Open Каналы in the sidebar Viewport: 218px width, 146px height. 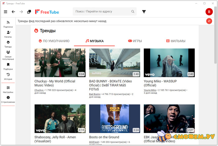(8, 34)
